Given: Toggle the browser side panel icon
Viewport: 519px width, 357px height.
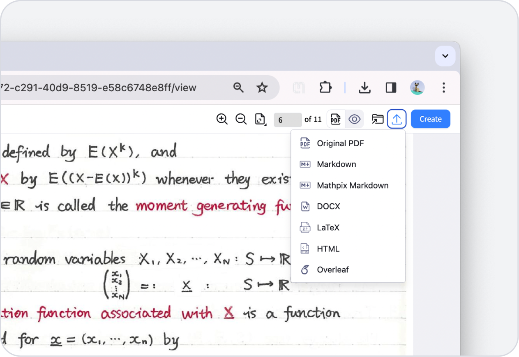Looking at the screenshot, I should 391,88.
